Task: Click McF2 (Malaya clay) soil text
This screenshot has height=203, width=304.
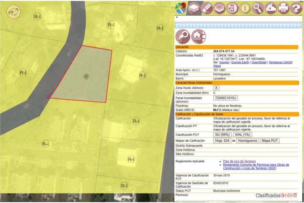Action: click(x=226, y=110)
